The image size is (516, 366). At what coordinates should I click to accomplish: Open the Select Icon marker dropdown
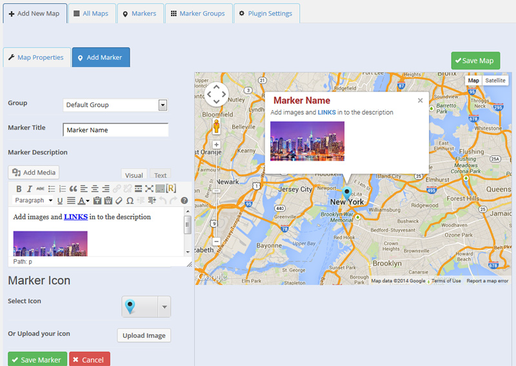[x=146, y=307]
